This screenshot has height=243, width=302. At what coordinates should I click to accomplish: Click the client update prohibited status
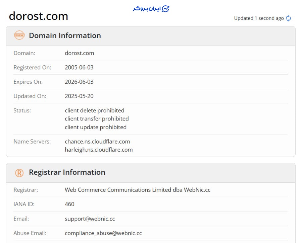(96, 127)
